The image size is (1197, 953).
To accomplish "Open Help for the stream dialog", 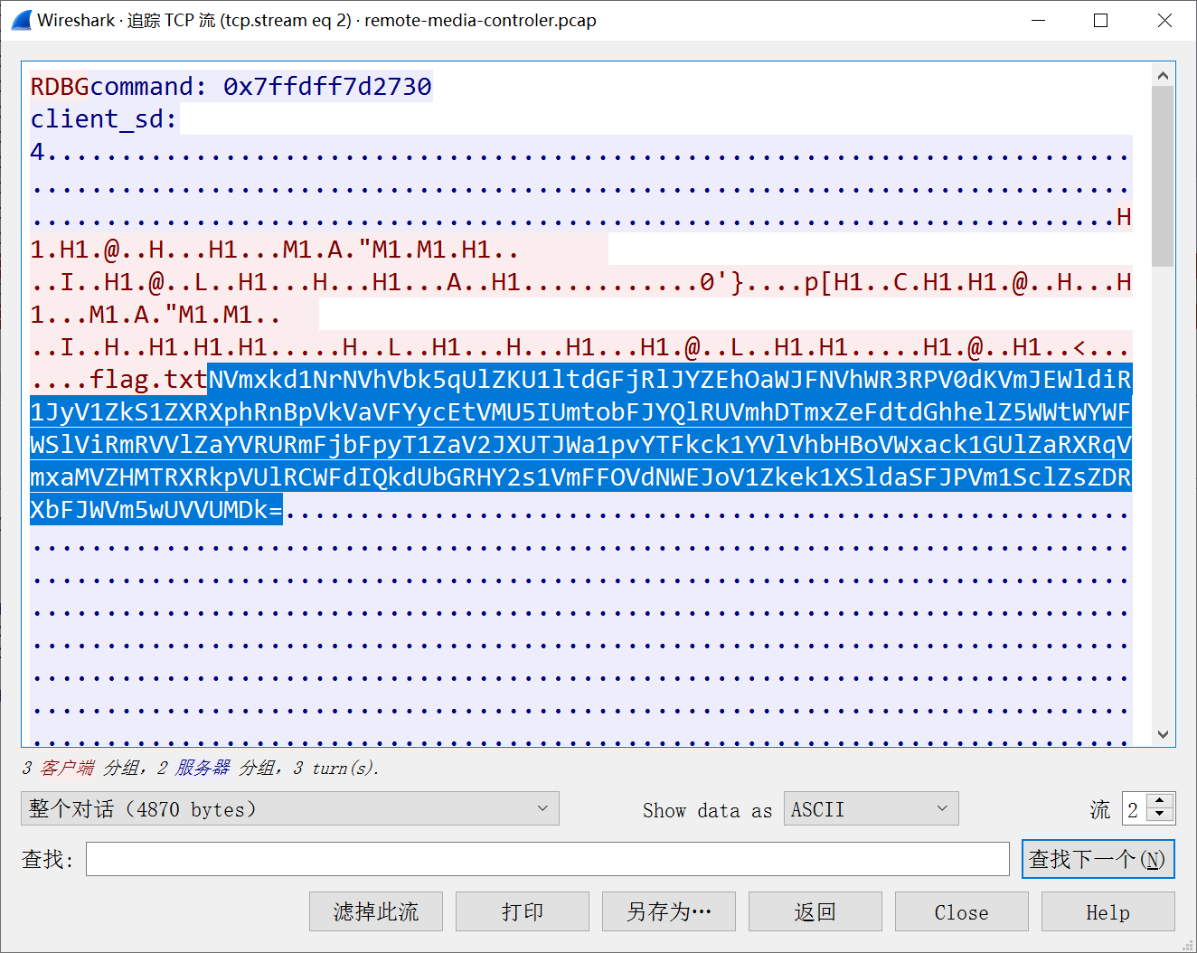I will pos(1108,911).
